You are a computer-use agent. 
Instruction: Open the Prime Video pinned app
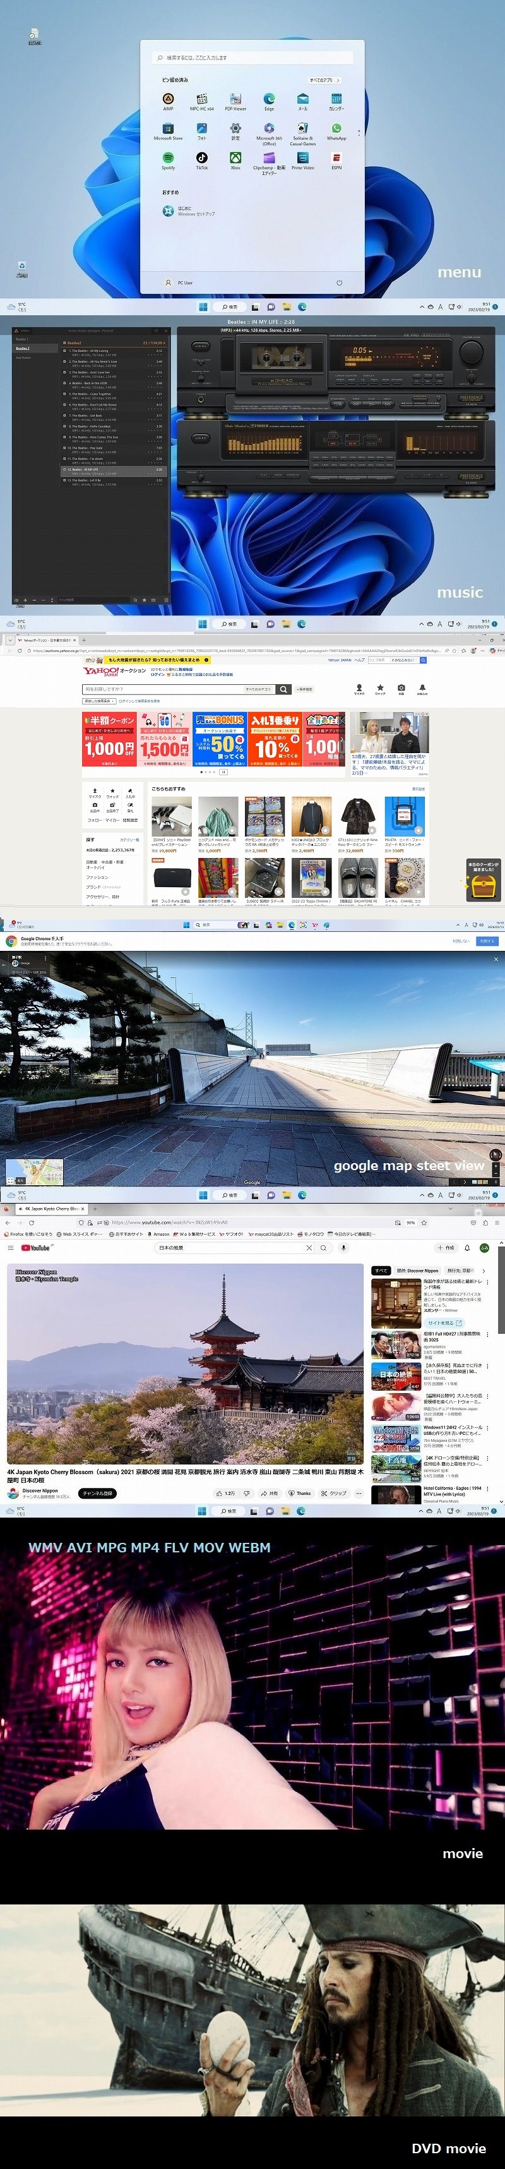(302, 157)
